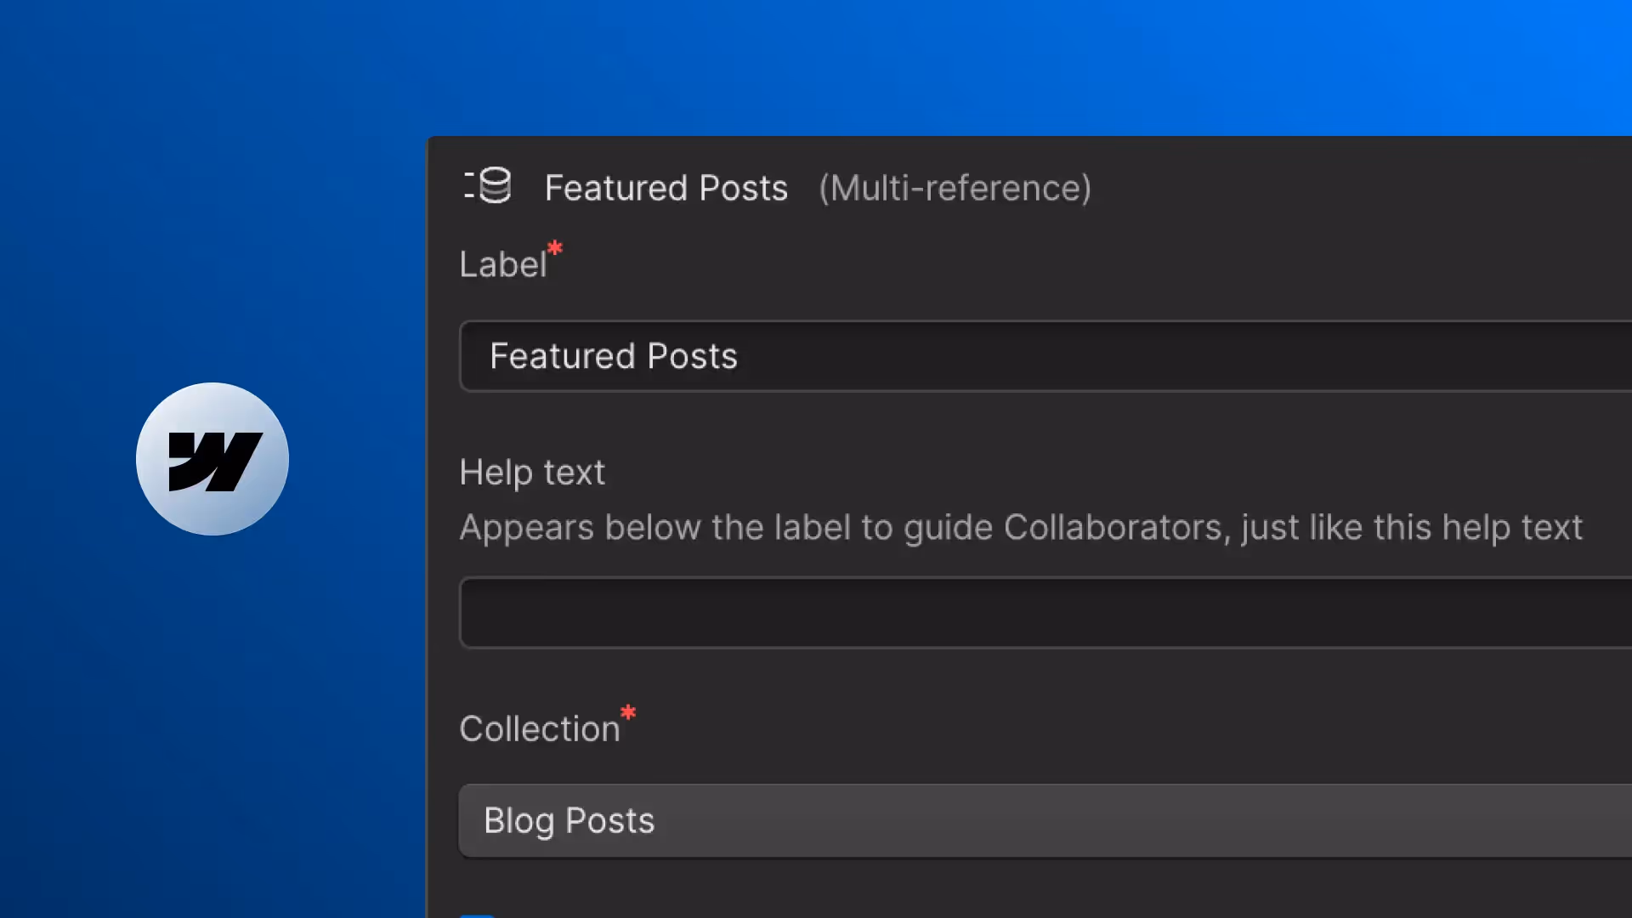Click the (Multi-reference) field type text
1632x918 pixels.
click(955, 188)
